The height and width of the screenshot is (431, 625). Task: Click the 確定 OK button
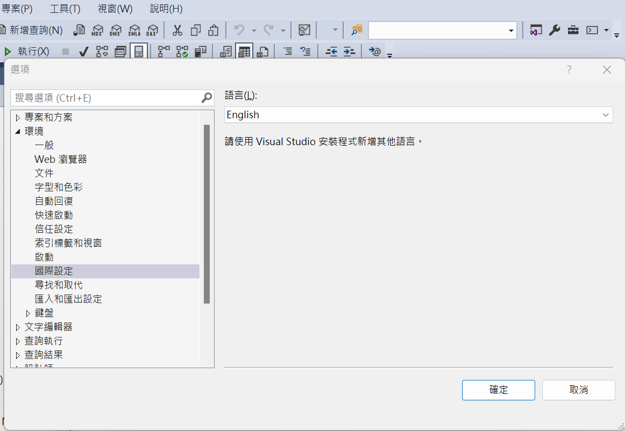pos(498,390)
